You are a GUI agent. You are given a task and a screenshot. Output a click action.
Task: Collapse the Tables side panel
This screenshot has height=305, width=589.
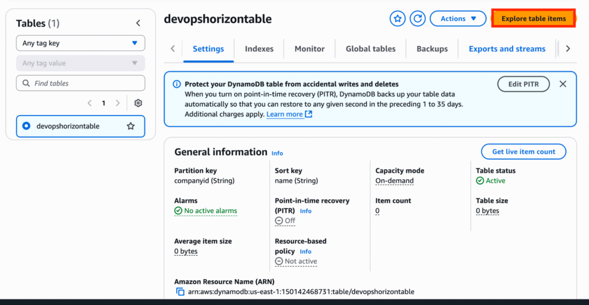pos(138,23)
